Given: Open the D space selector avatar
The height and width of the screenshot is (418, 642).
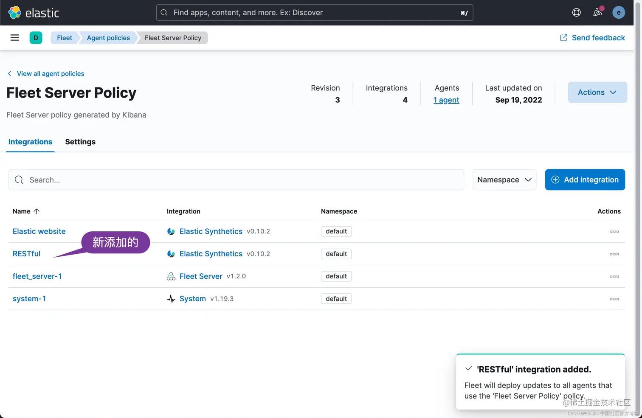Looking at the screenshot, I should click(x=36, y=38).
